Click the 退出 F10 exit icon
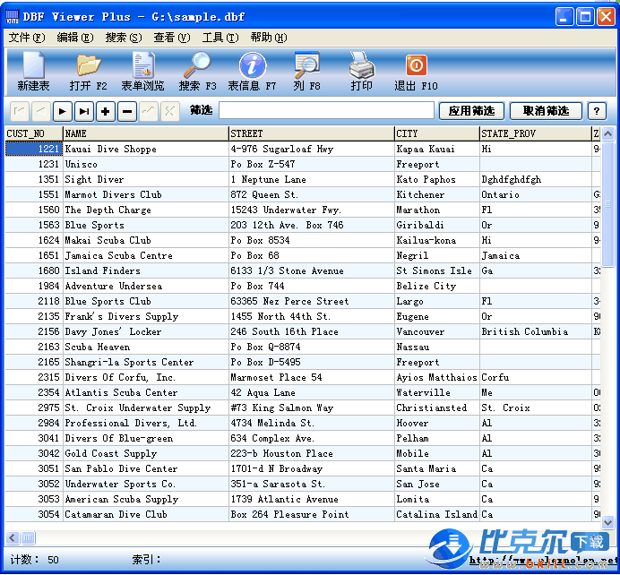The height and width of the screenshot is (575, 620). click(x=416, y=72)
